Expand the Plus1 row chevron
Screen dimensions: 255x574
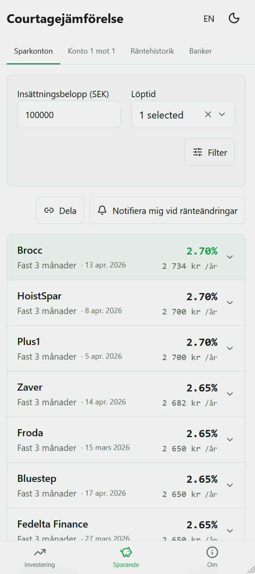point(229,348)
